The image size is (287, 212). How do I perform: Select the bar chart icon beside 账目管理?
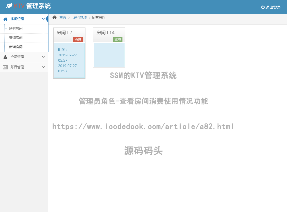5,67
